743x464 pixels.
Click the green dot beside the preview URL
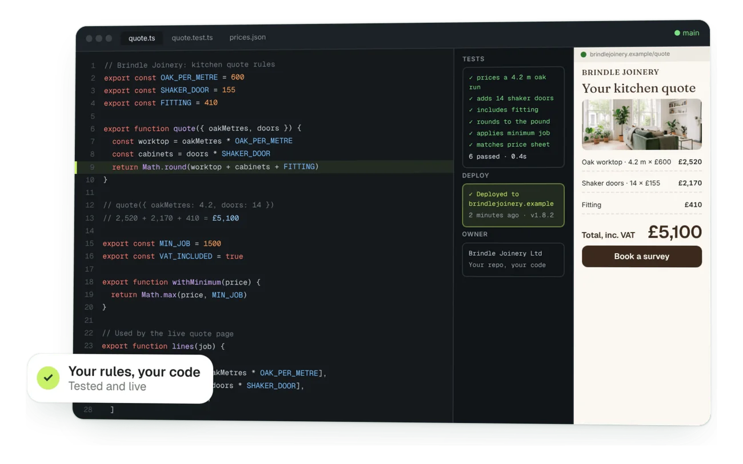584,55
